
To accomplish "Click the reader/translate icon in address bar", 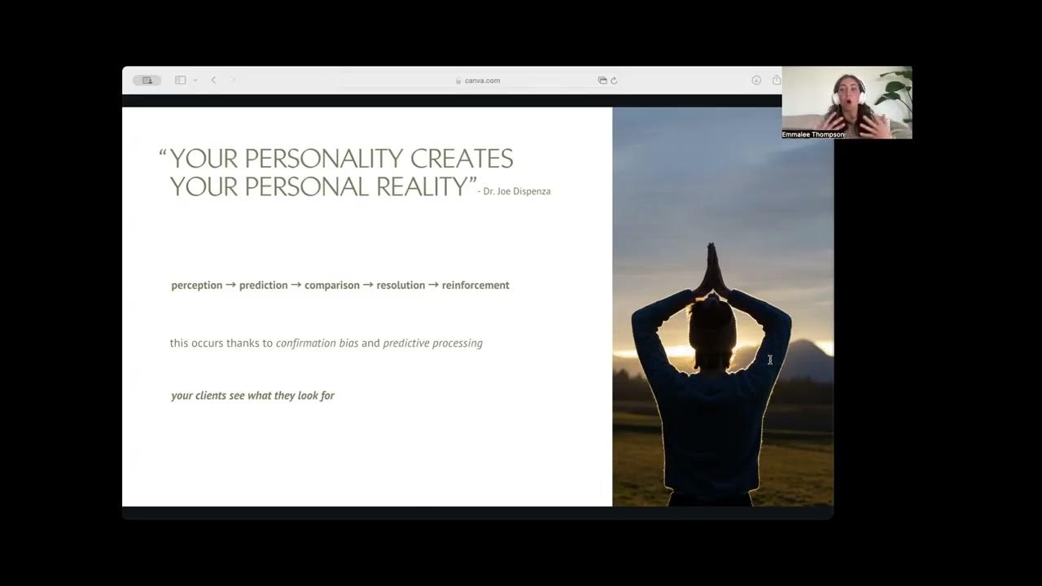I will tap(602, 81).
